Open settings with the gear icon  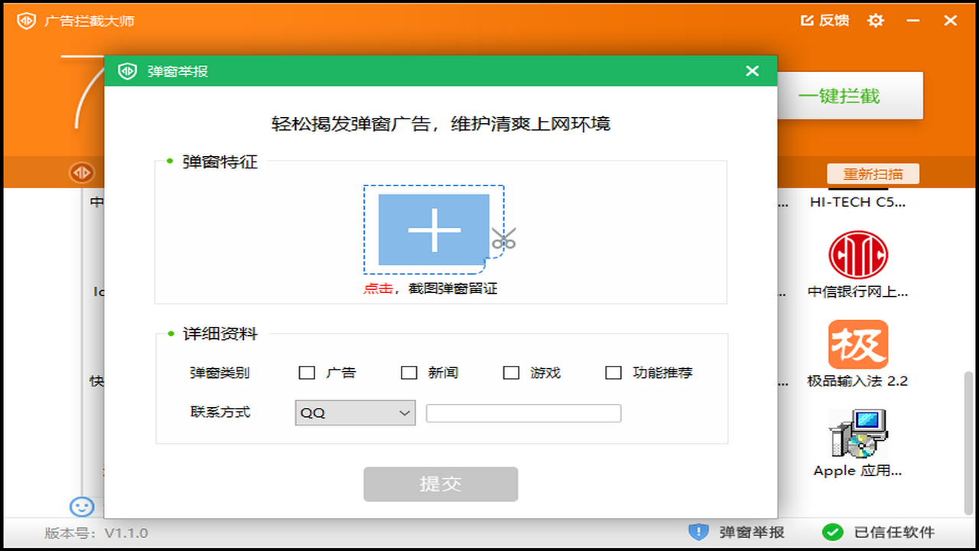point(875,21)
